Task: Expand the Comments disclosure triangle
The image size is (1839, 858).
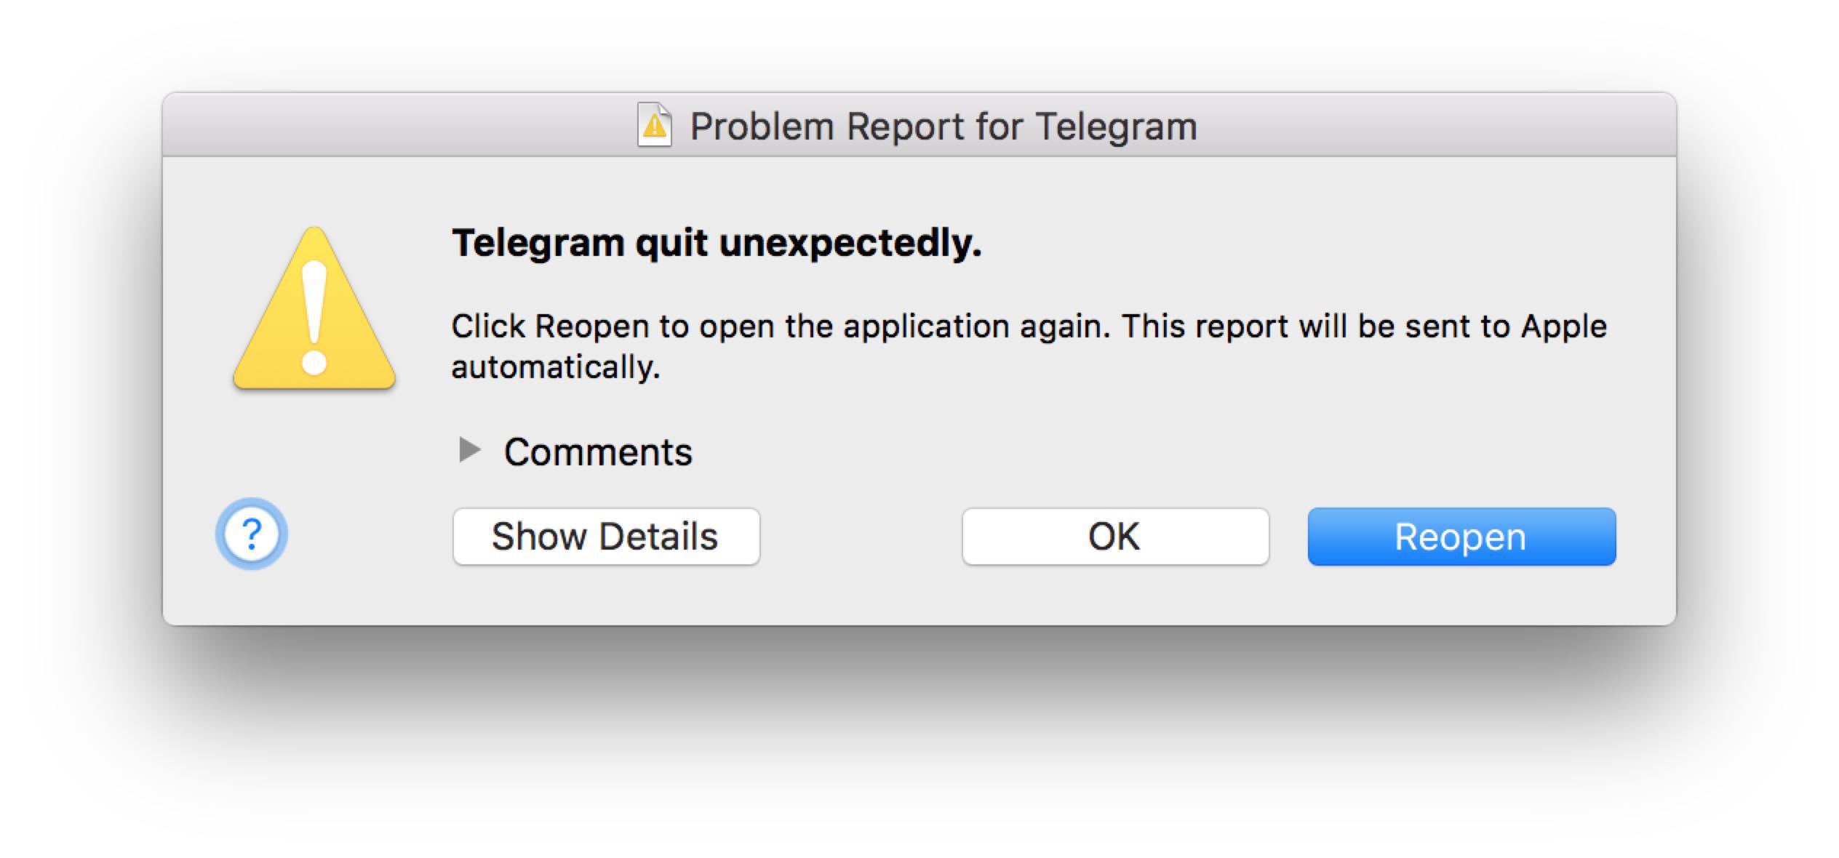Action: click(x=470, y=450)
